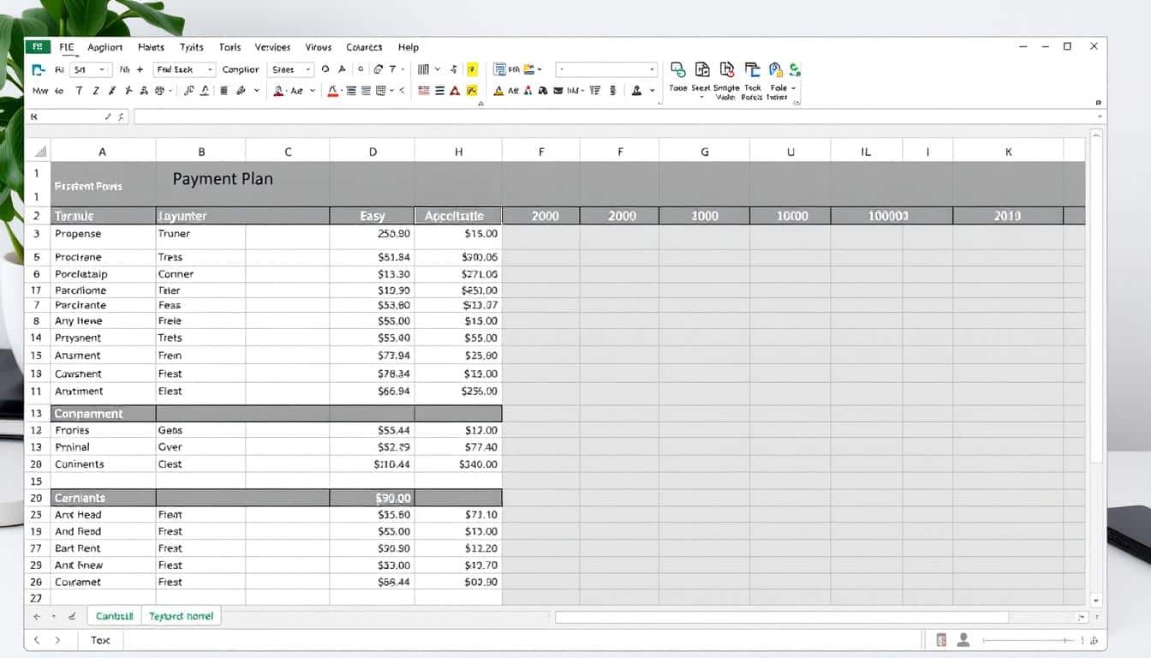1151x658 pixels.
Task: Click the vertical scrollbar down arrow
Action: click(x=1095, y=601)
